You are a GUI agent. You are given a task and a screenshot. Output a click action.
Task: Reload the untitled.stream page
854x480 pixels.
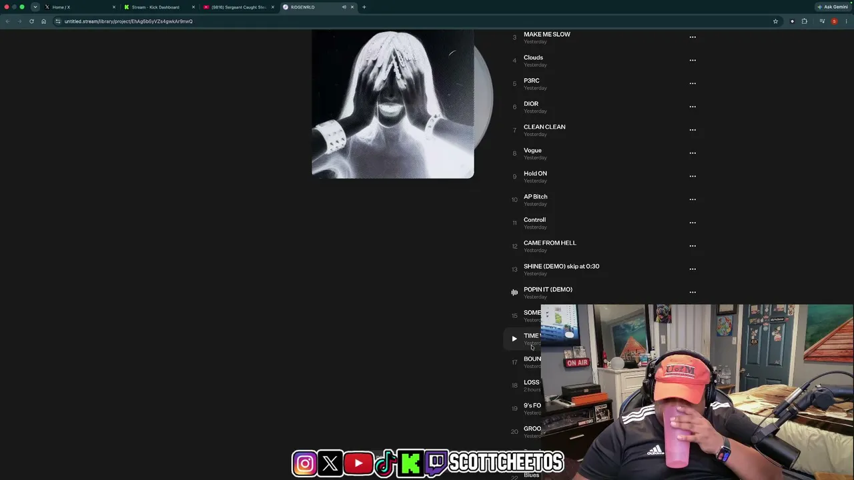(x=31, y=21)
